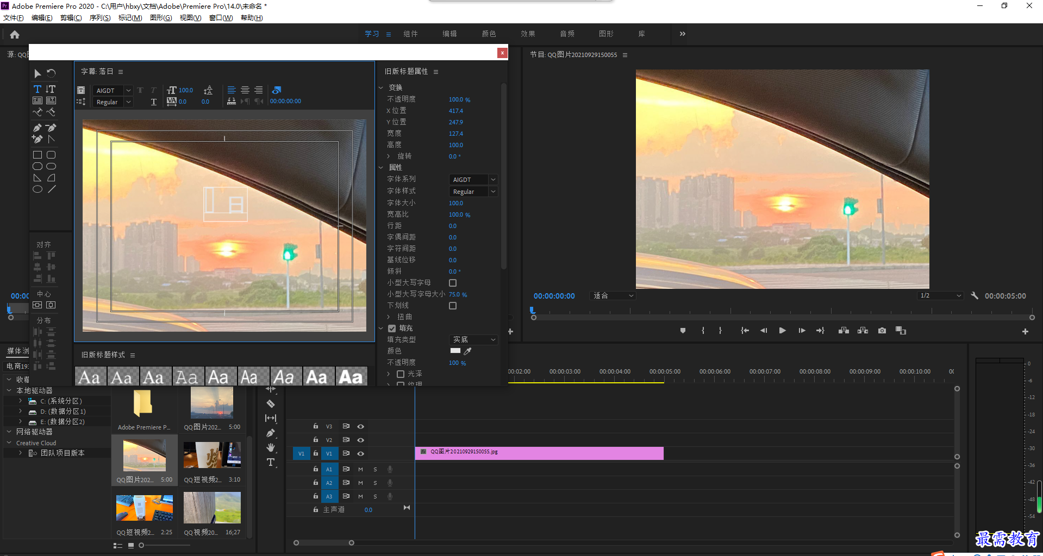Pick fill color with the eyedropper
The height and width of the screenshot is (556, 1043).
tap(467, 351)
